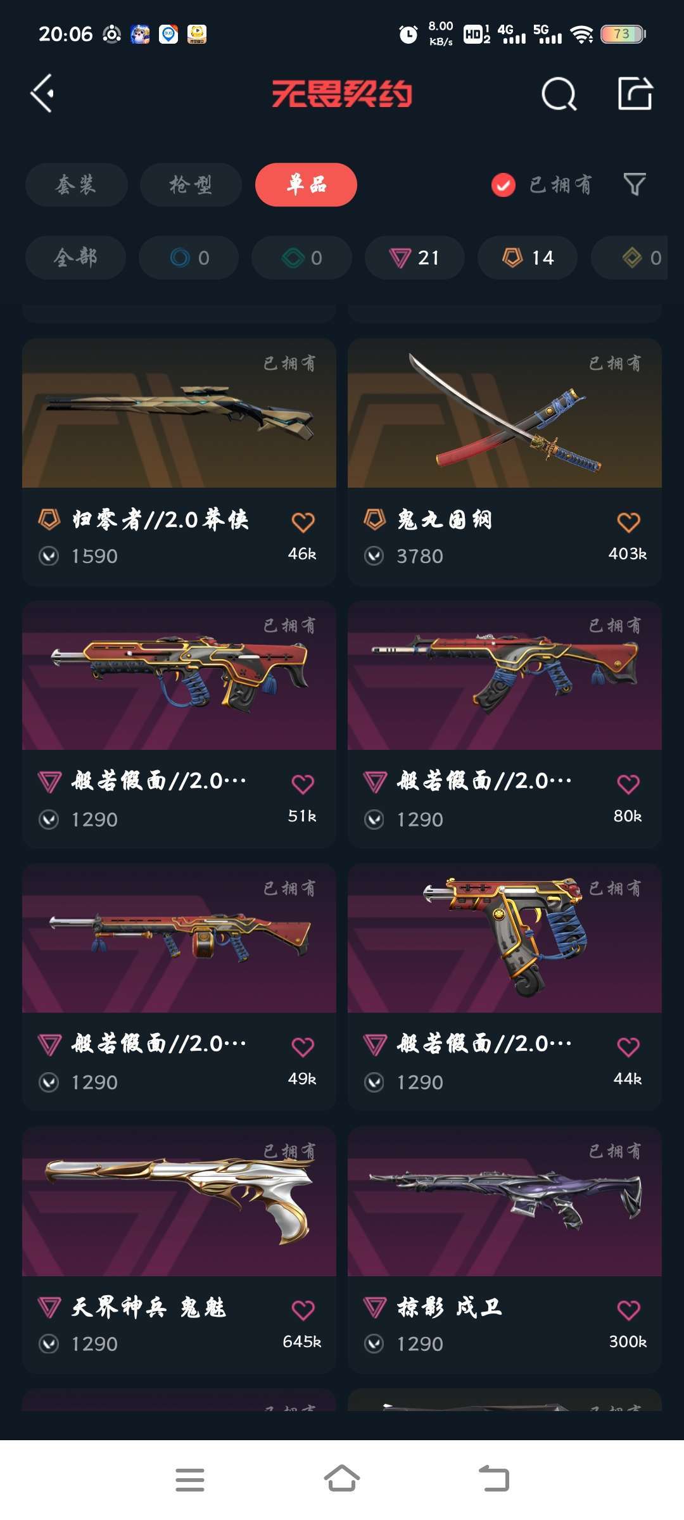Heart the 归零者//2.0 恭候 skin

click(303, 522)
